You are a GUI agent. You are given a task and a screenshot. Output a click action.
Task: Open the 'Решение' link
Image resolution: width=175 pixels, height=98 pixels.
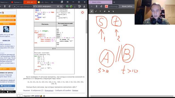coord(27,90)
